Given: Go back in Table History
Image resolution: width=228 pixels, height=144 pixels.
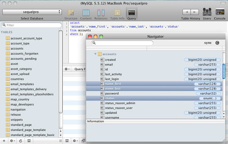Looking at the screenshot, I should point(187,12).
